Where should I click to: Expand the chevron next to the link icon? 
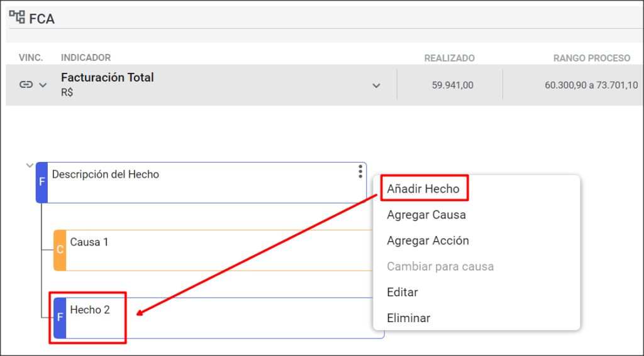pos(43,85)
